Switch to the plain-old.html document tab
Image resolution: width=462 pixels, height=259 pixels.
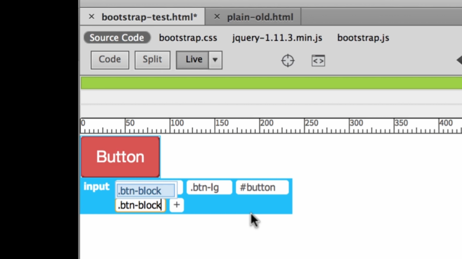pyautogui.click(x=260, y=17)
